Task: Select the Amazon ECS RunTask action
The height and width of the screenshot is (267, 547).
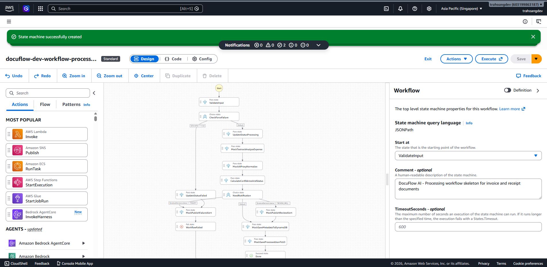Action: tap(47, 166)
